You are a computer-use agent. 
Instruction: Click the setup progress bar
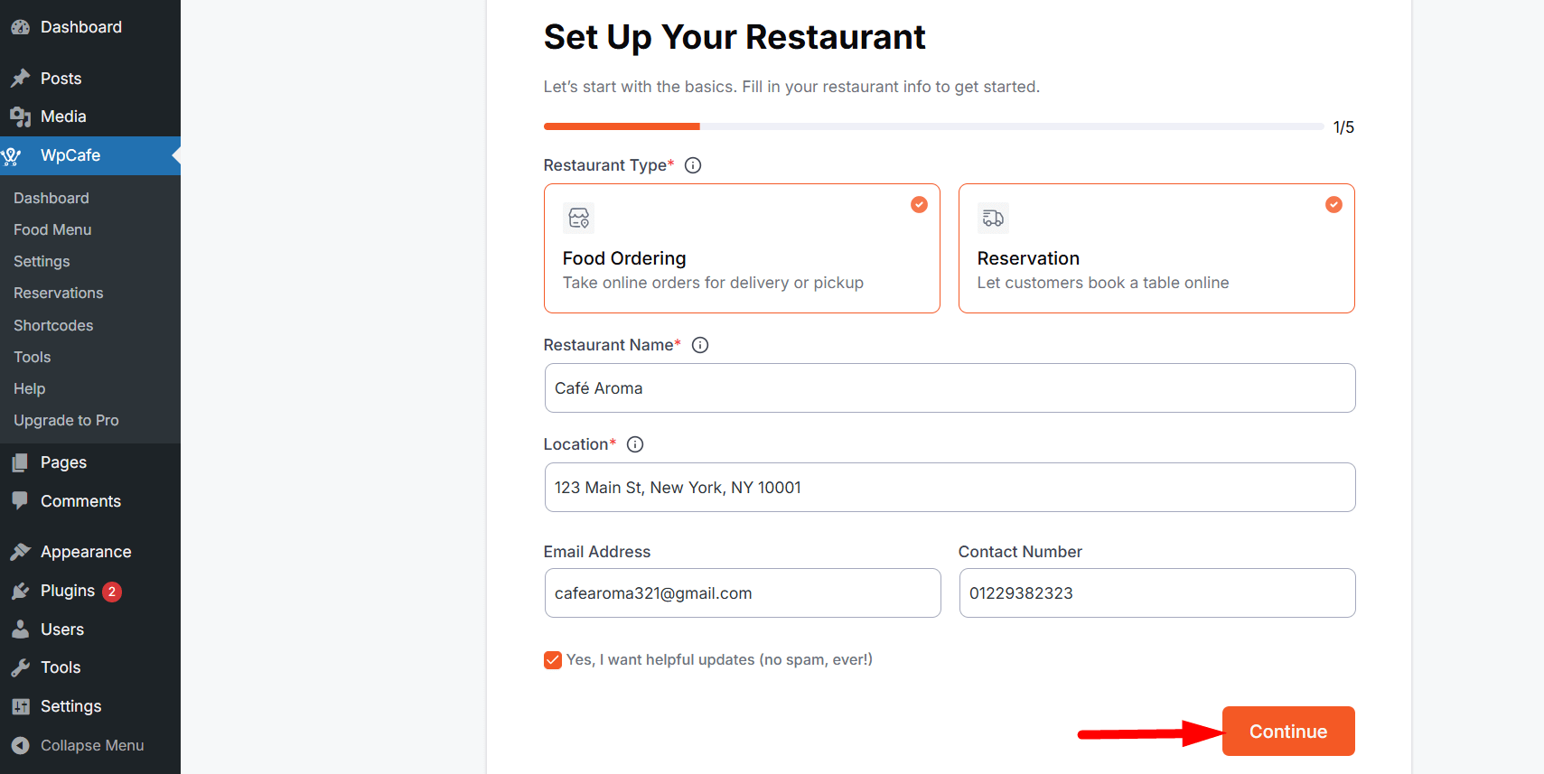pyautogui.click(x=933, y=126)
